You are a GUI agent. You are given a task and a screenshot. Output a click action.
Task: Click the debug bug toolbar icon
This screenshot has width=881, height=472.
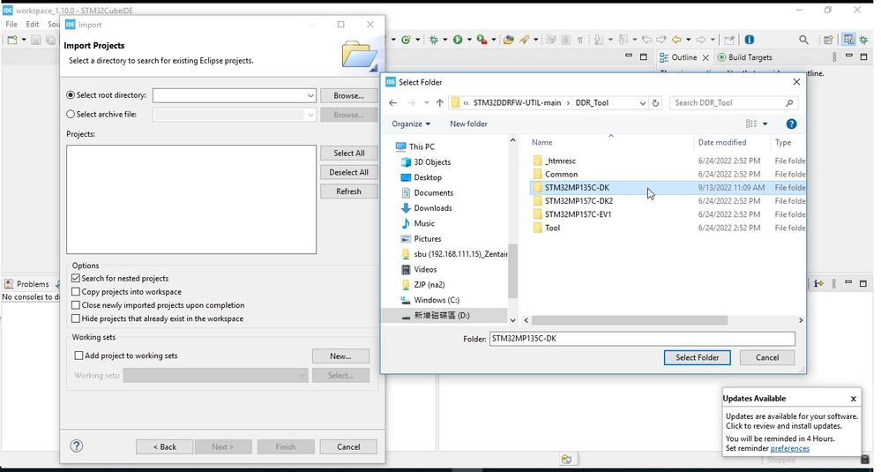pos(434,40)
